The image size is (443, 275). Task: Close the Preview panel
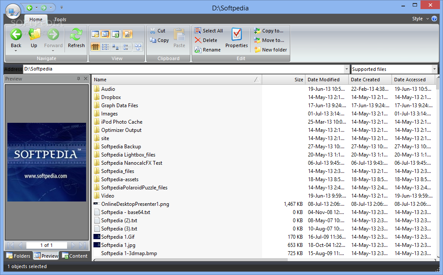point(86,79)
